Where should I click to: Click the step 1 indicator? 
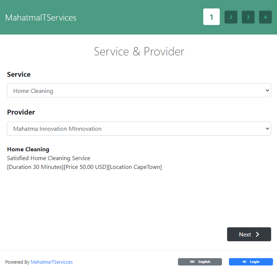(211, 17)
